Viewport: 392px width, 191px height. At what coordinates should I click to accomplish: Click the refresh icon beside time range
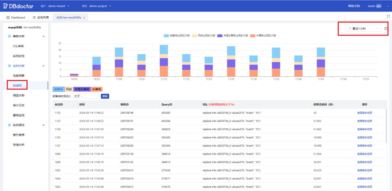click(x=386, y=28)
